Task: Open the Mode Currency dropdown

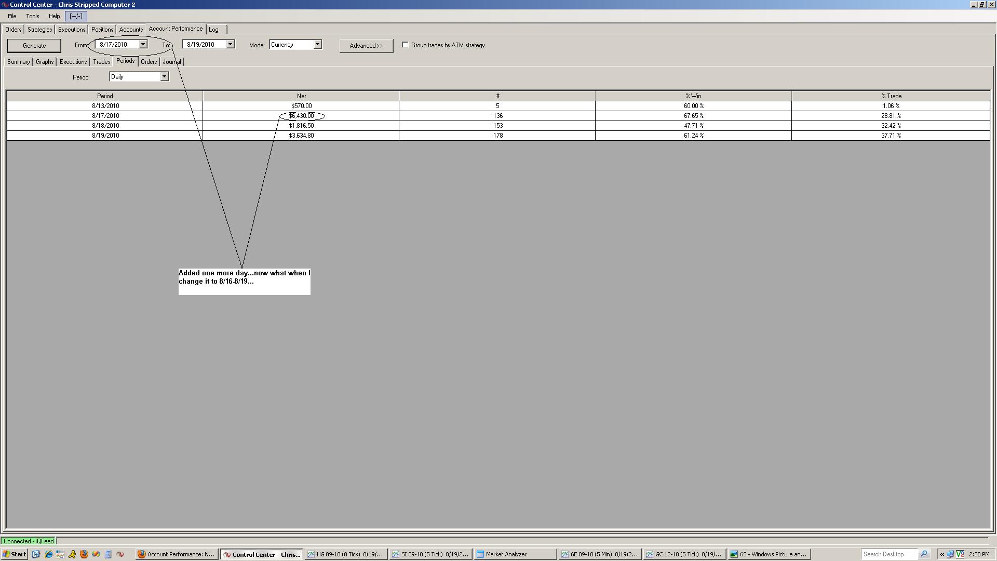Action: 317,45
